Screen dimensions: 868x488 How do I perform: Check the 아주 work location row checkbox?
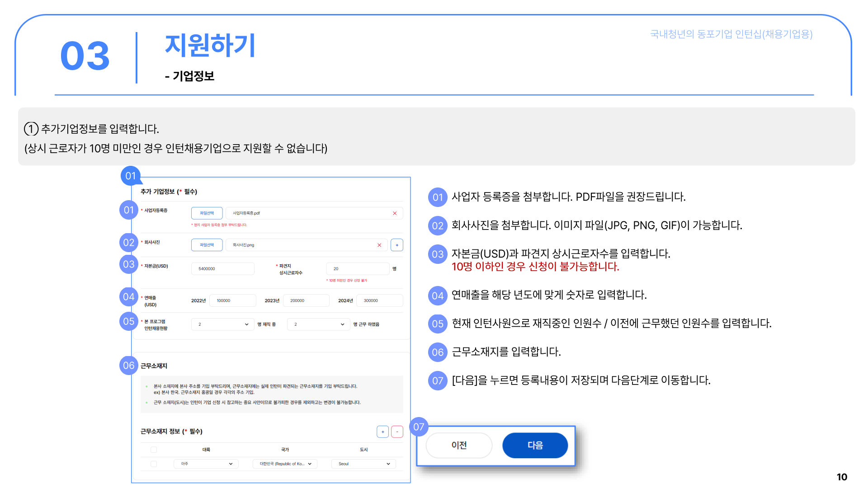[154, 464]
